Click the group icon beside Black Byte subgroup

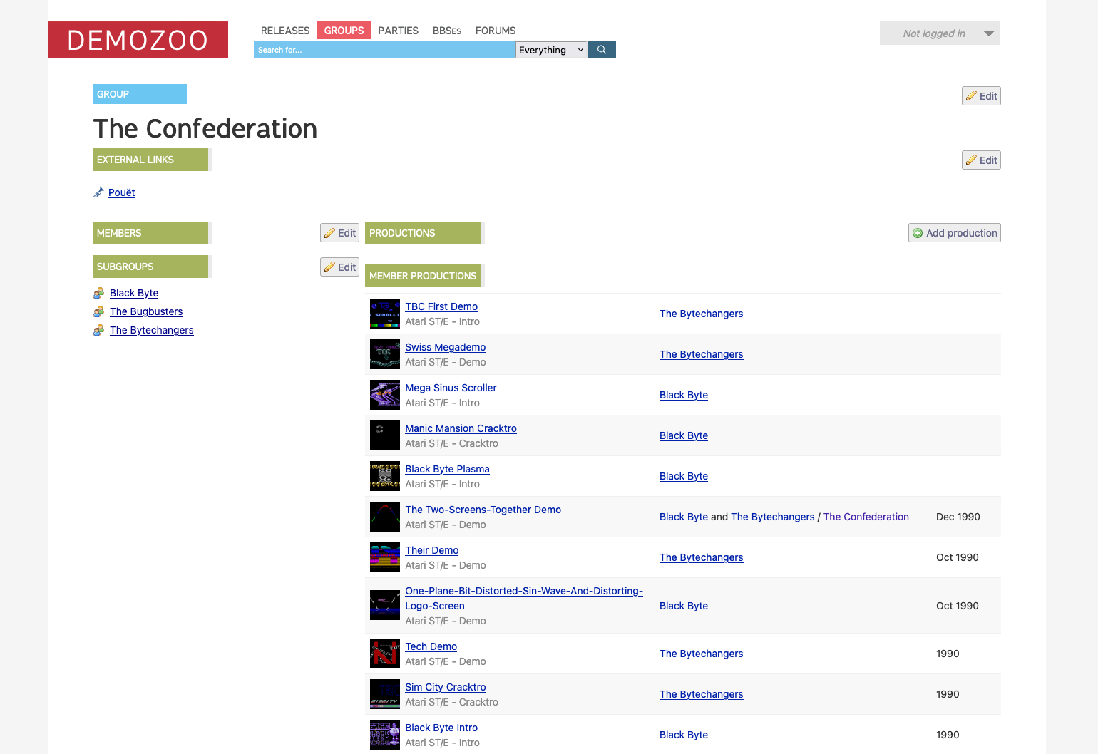(x=98, y=293)
